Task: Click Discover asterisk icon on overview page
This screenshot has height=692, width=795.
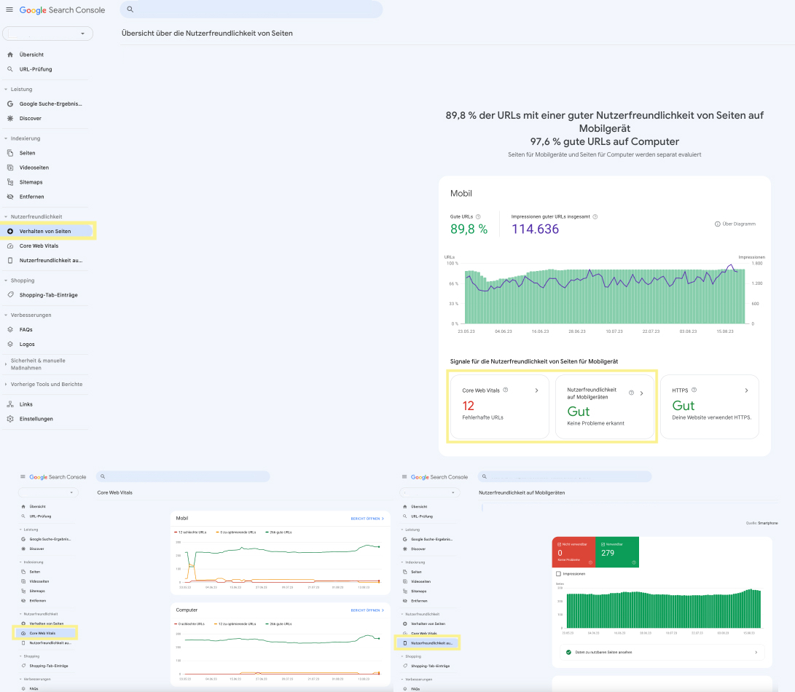Action: coord(10,118)
